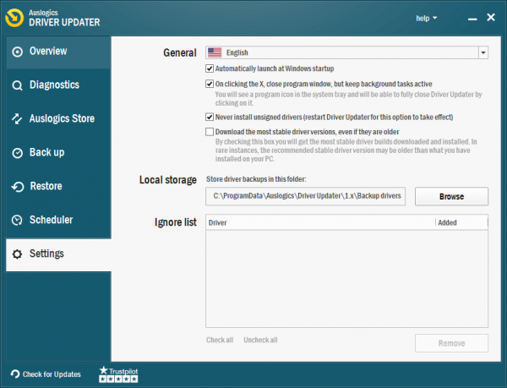Click the Auslogics Store arrows icon
The width and height of the screenshot is (507, 388).
17,119
